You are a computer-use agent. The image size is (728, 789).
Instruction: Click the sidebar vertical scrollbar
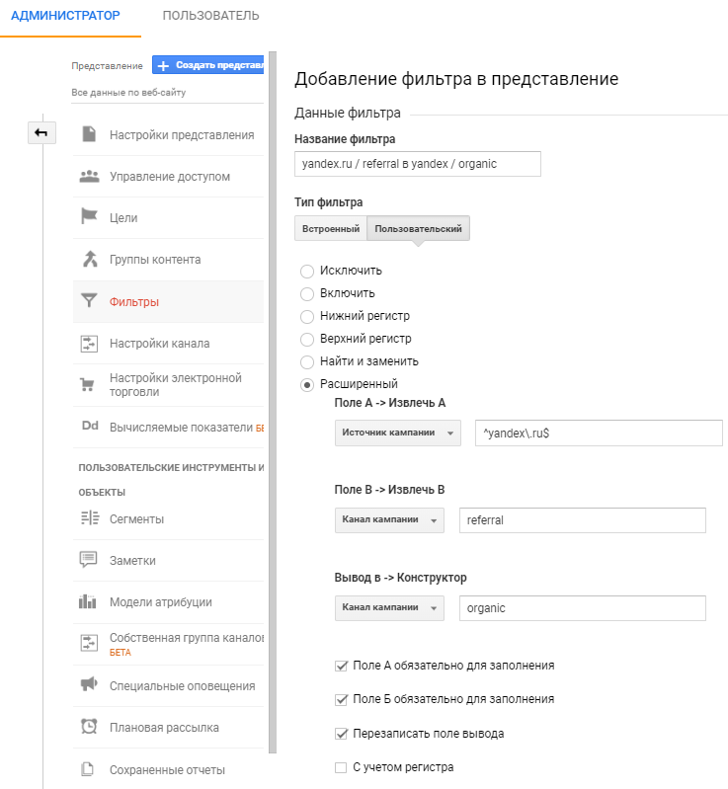tap(273, 402)
